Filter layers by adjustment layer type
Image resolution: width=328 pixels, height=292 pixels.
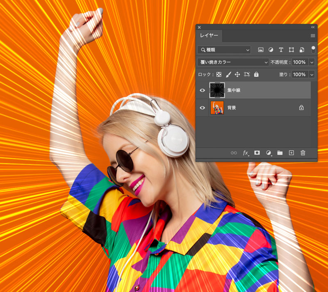tap(271, 50)
